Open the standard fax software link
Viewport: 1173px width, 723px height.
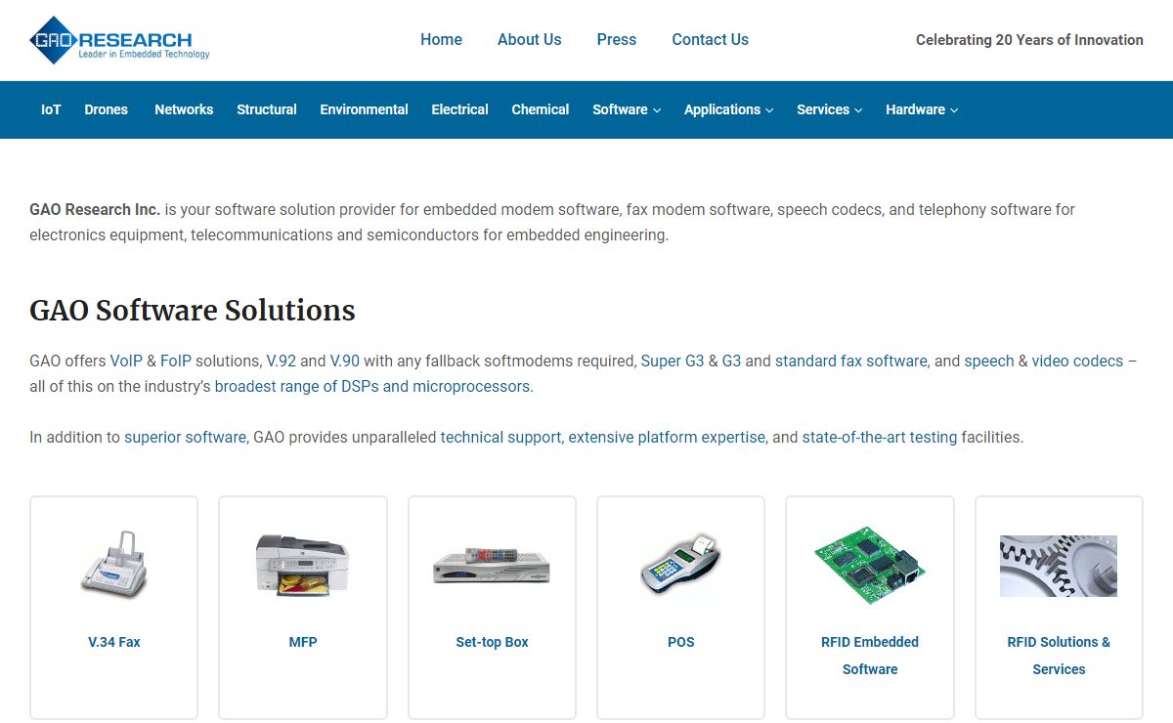coord(850,361)
